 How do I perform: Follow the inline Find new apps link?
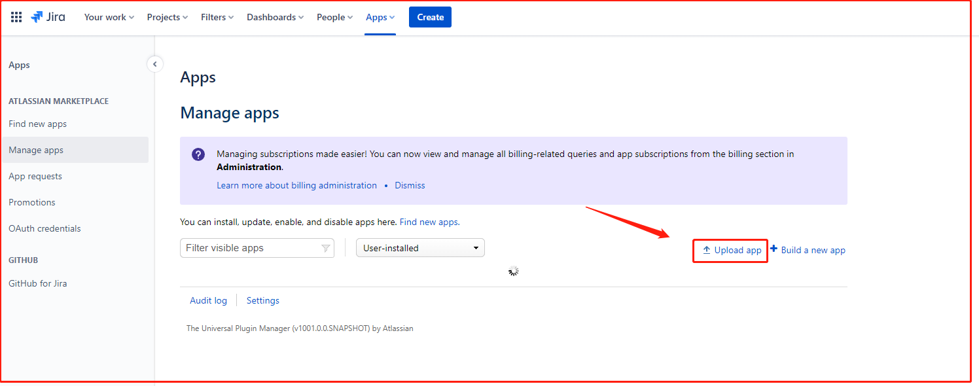[429, 222]
